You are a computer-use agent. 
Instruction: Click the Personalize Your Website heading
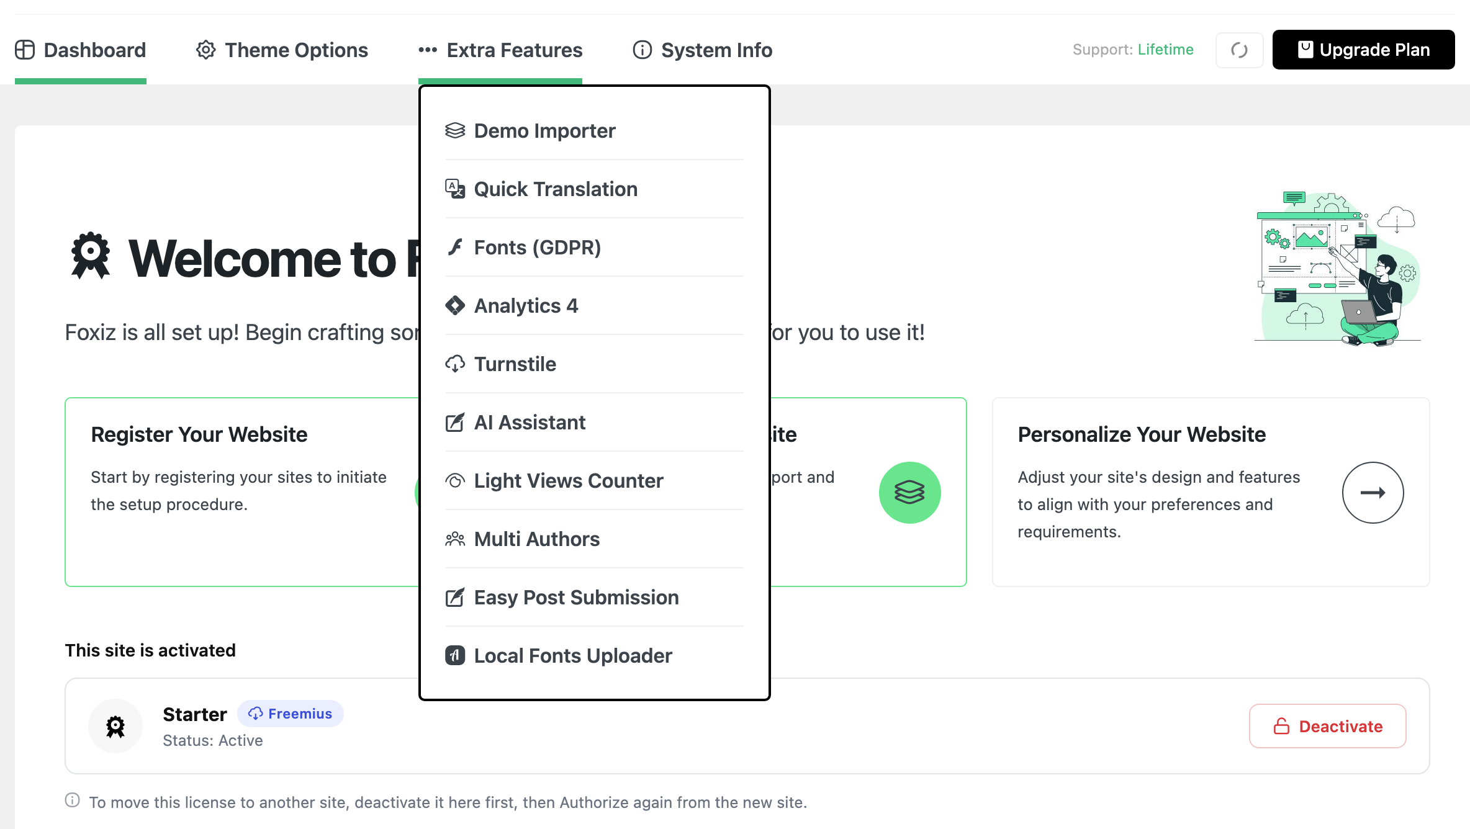tap(1142, 434)
